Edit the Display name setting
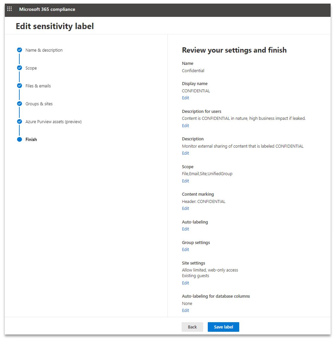 tap(185, 98)
